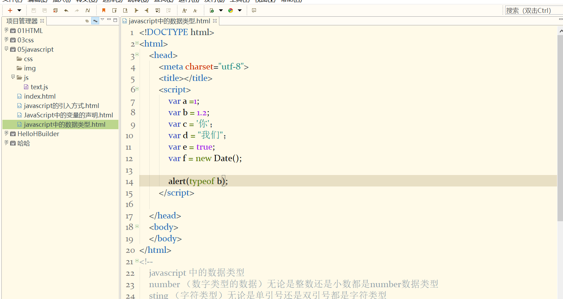
Task: Click the comment text 'javascript 中的数据类型'
Action: [197, 273]
